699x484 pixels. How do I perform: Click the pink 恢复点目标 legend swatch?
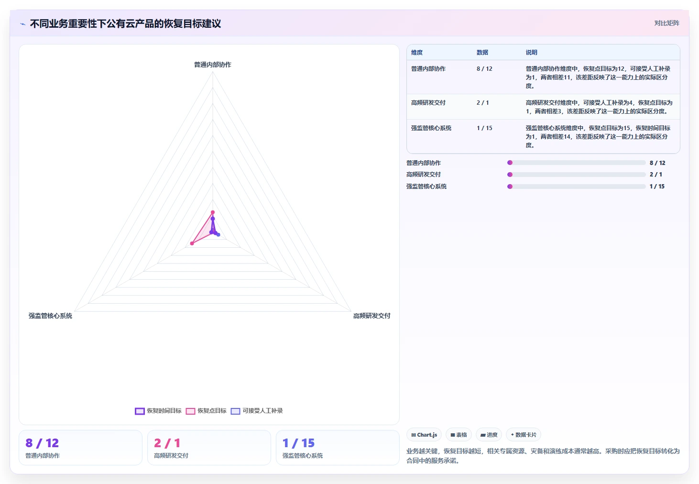coord(190,411)
